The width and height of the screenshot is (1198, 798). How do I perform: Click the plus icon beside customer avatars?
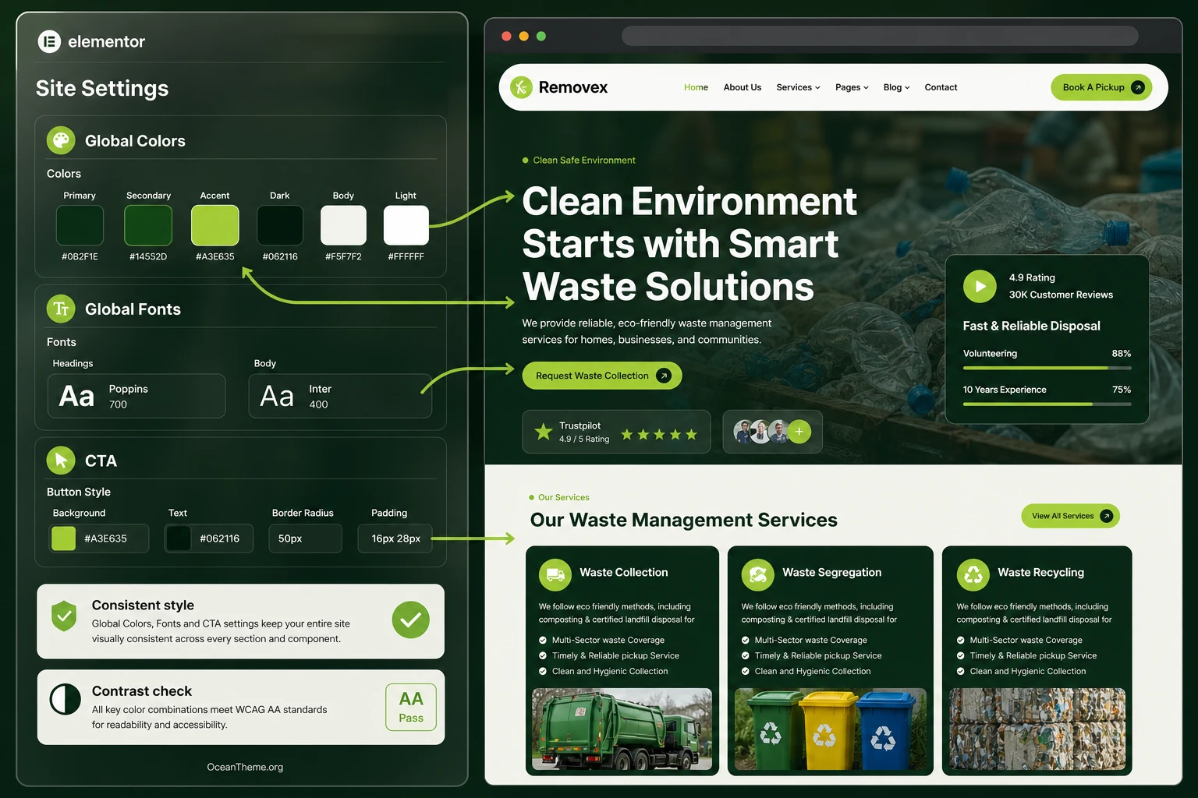coord(799,432)
